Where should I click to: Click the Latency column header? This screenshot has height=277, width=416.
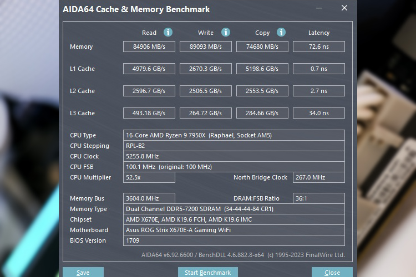[318, 33]
